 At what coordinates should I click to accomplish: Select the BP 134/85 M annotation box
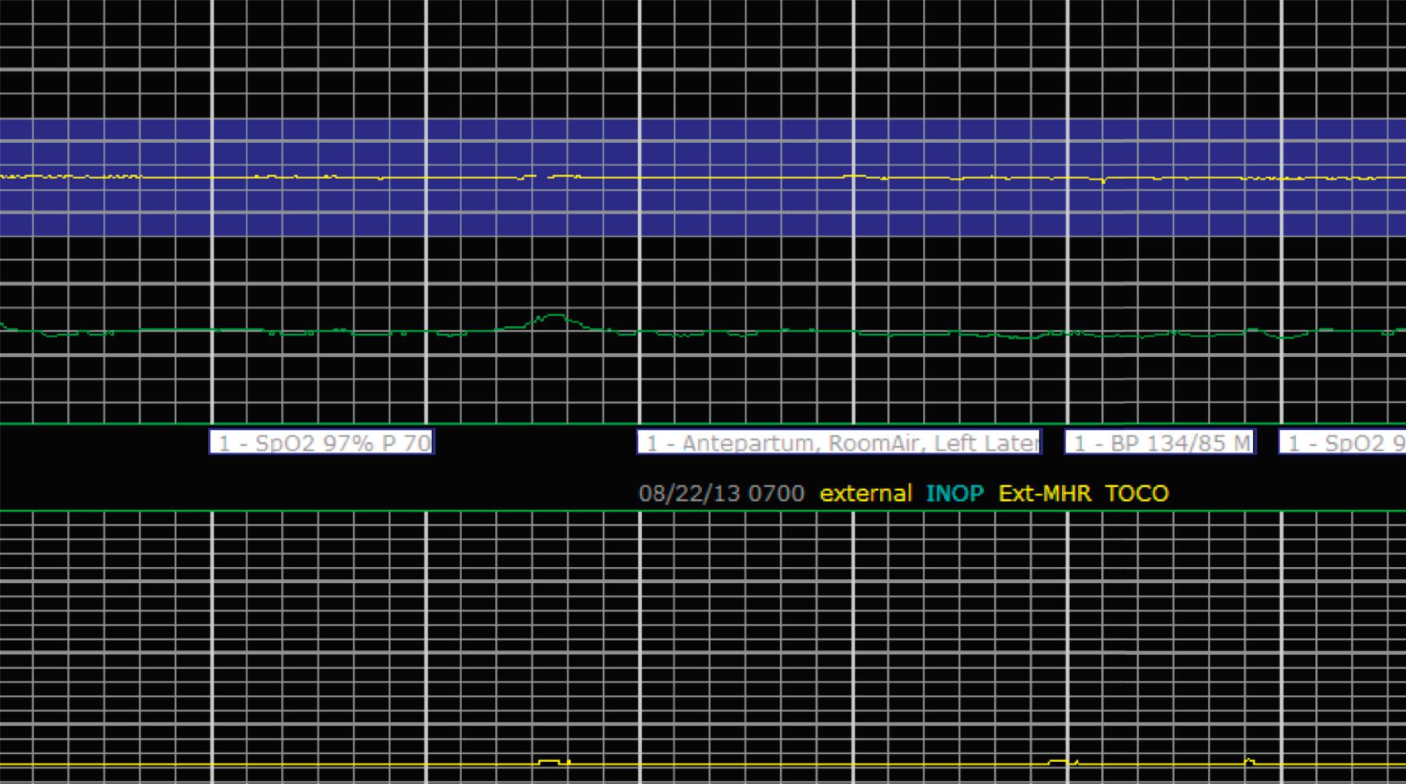[1160, 442]
